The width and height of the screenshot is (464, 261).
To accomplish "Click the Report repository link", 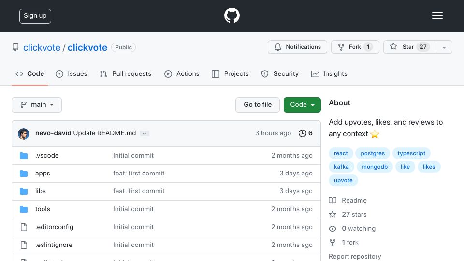I will (x=355, y=256).
